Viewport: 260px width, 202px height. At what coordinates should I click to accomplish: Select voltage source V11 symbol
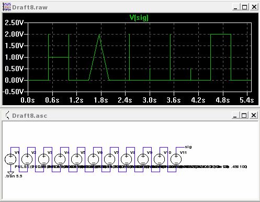click(176, 159)
